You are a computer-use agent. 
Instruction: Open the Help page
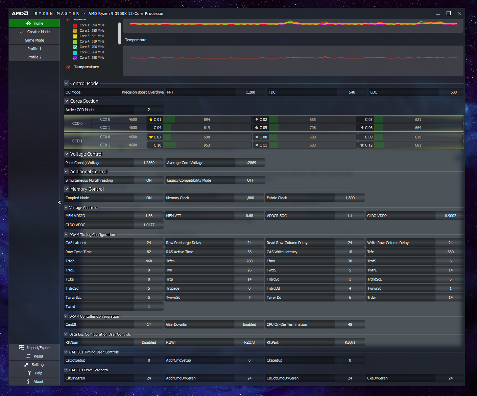(34, 373)
